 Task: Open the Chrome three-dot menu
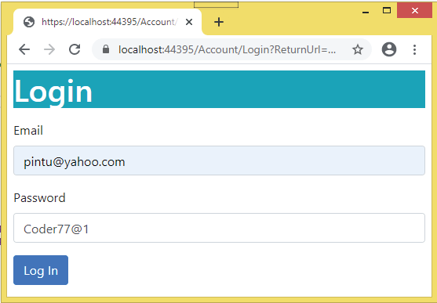coord(414,49)
